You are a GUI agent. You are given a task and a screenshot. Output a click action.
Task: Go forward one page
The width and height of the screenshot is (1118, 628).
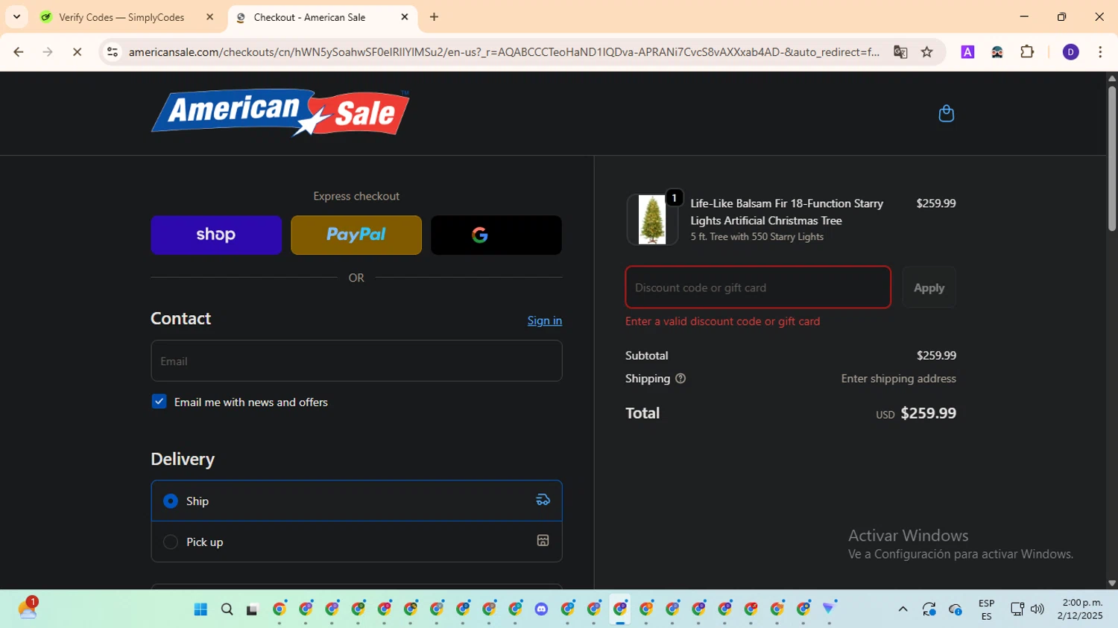[48, 52]
